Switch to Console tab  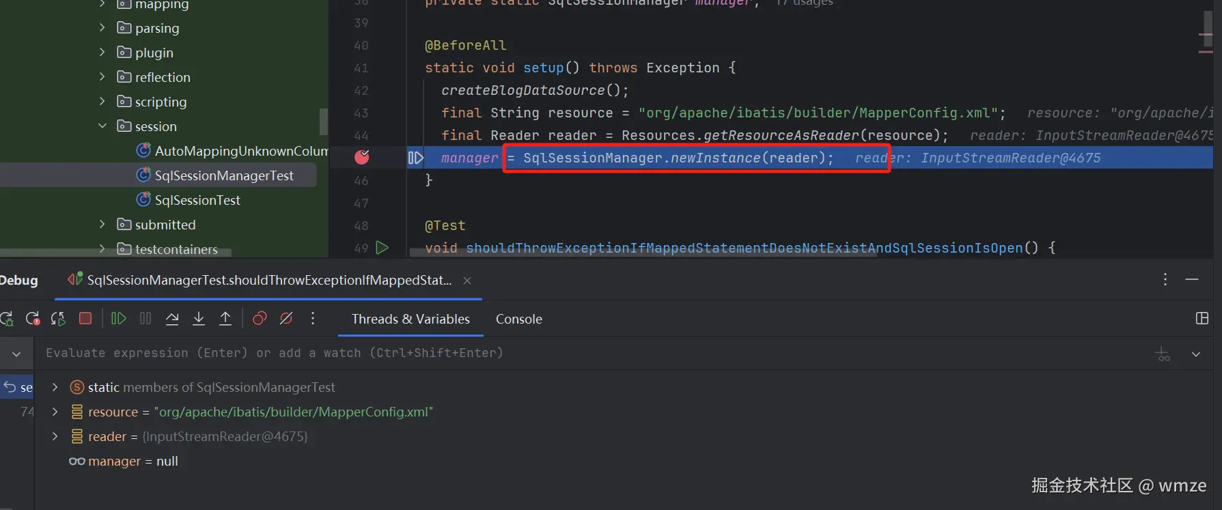(x=518, y=319)
